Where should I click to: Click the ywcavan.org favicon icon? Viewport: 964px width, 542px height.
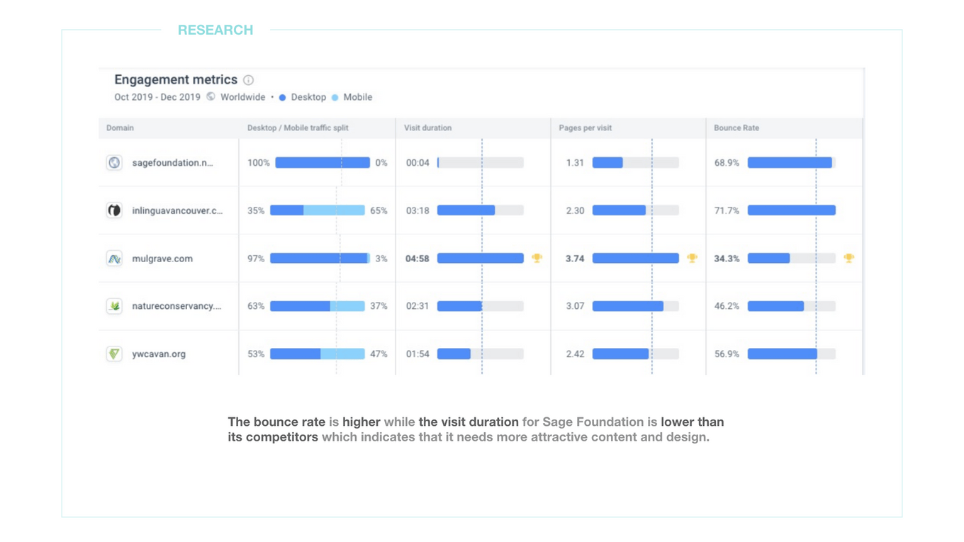click(x=114, y=354)
